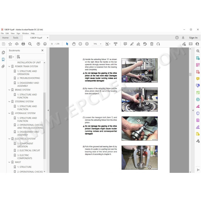Image resolution: width=201 pixels, height=201 pixels.
Task: Collapse the HYDRAULIC SYSTEM bookmark
Action: (9, 113)
